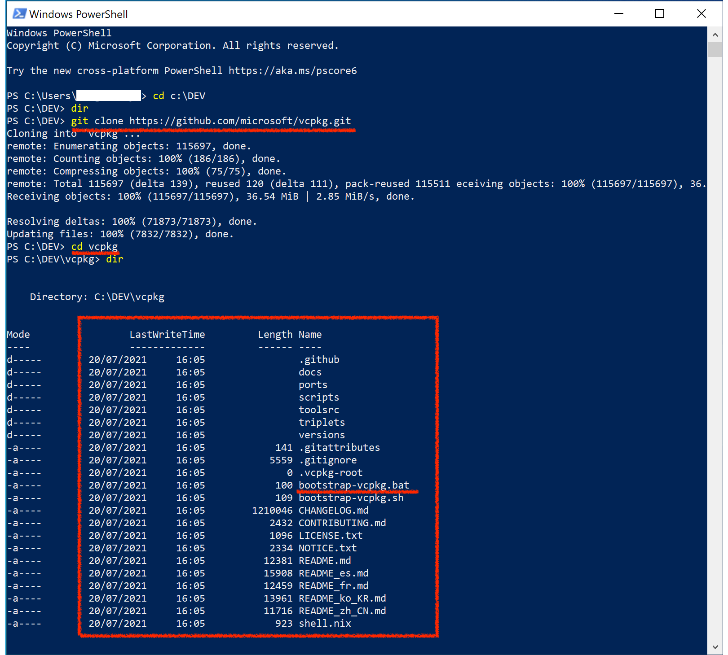Screen dimensions: 728x655
Task: Click the scripts folder name
Action: (x=319, y=397)
